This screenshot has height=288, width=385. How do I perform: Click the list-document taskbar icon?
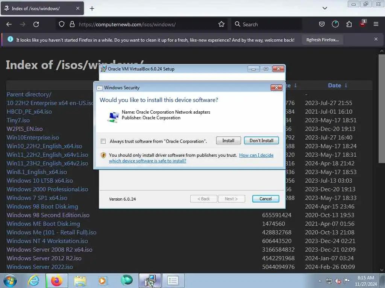tap(173, 280)
